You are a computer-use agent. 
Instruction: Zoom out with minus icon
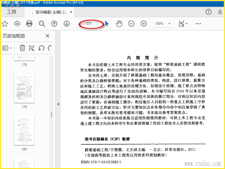click(x=131, y=24)
